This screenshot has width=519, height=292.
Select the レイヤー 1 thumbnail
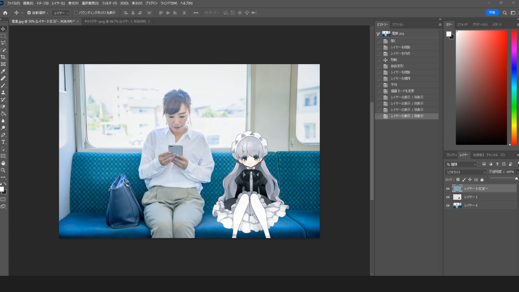pos(457,197)
